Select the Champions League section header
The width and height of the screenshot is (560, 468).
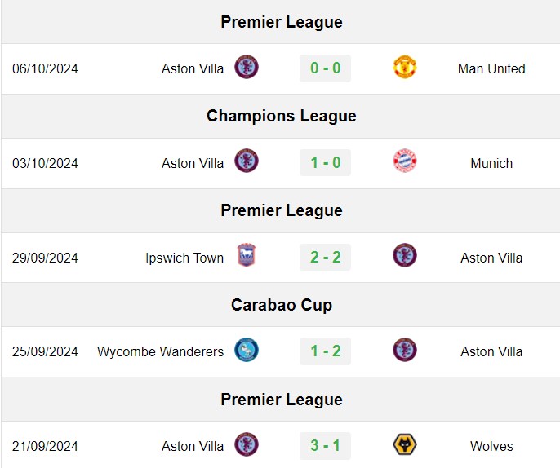[281, 116]
